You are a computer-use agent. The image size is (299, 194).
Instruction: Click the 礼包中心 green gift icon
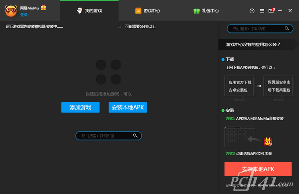click(197, 11)
